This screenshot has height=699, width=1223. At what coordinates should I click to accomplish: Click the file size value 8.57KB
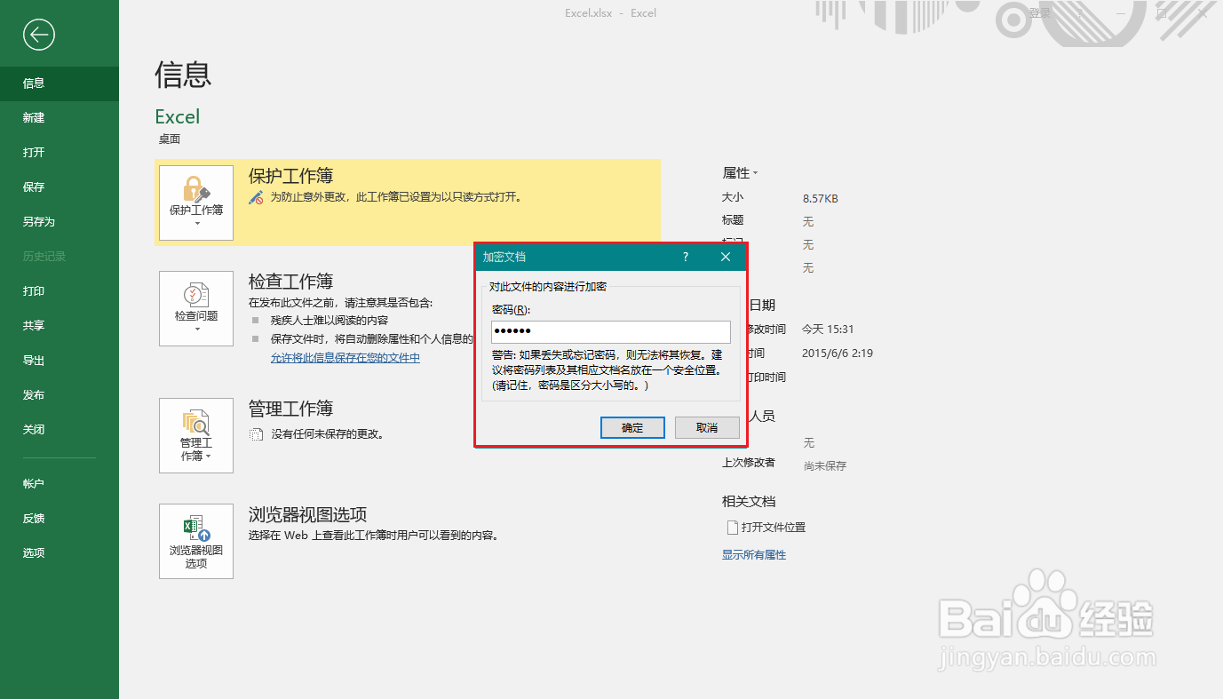821,199
